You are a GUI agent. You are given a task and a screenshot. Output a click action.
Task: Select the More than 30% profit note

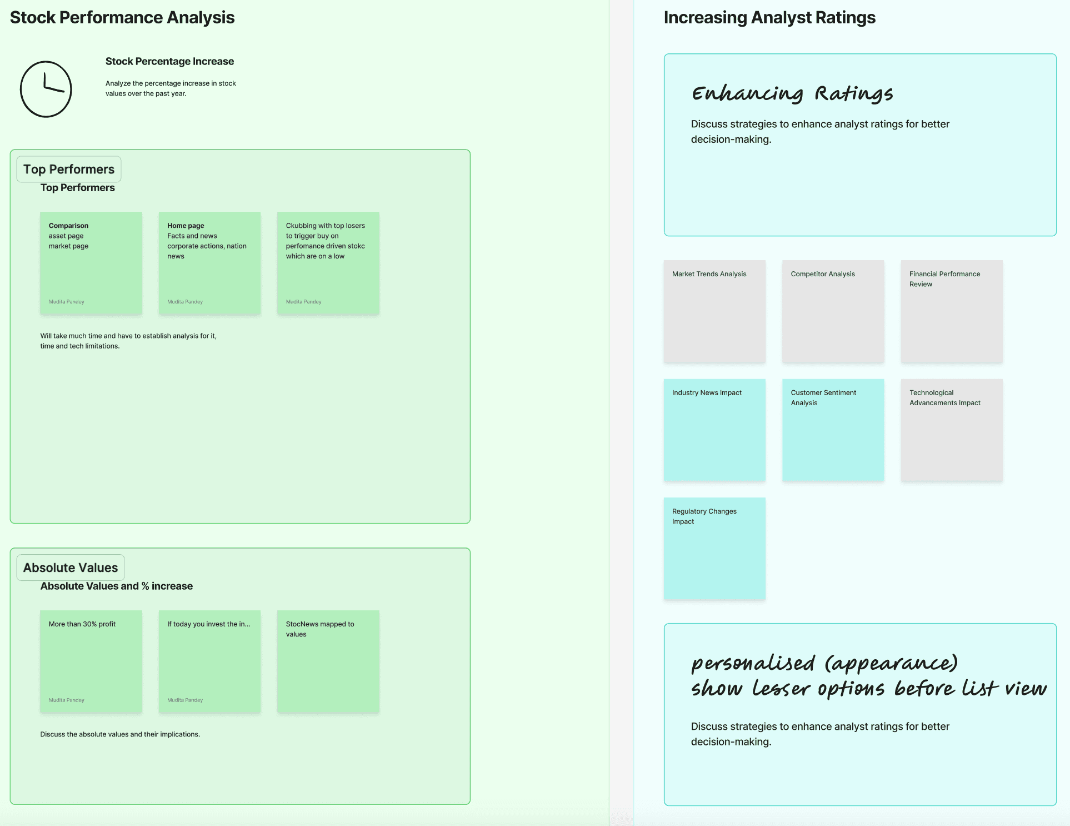[91, 661]
